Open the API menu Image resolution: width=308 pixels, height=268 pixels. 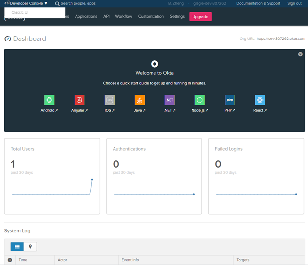pos(106,16)
